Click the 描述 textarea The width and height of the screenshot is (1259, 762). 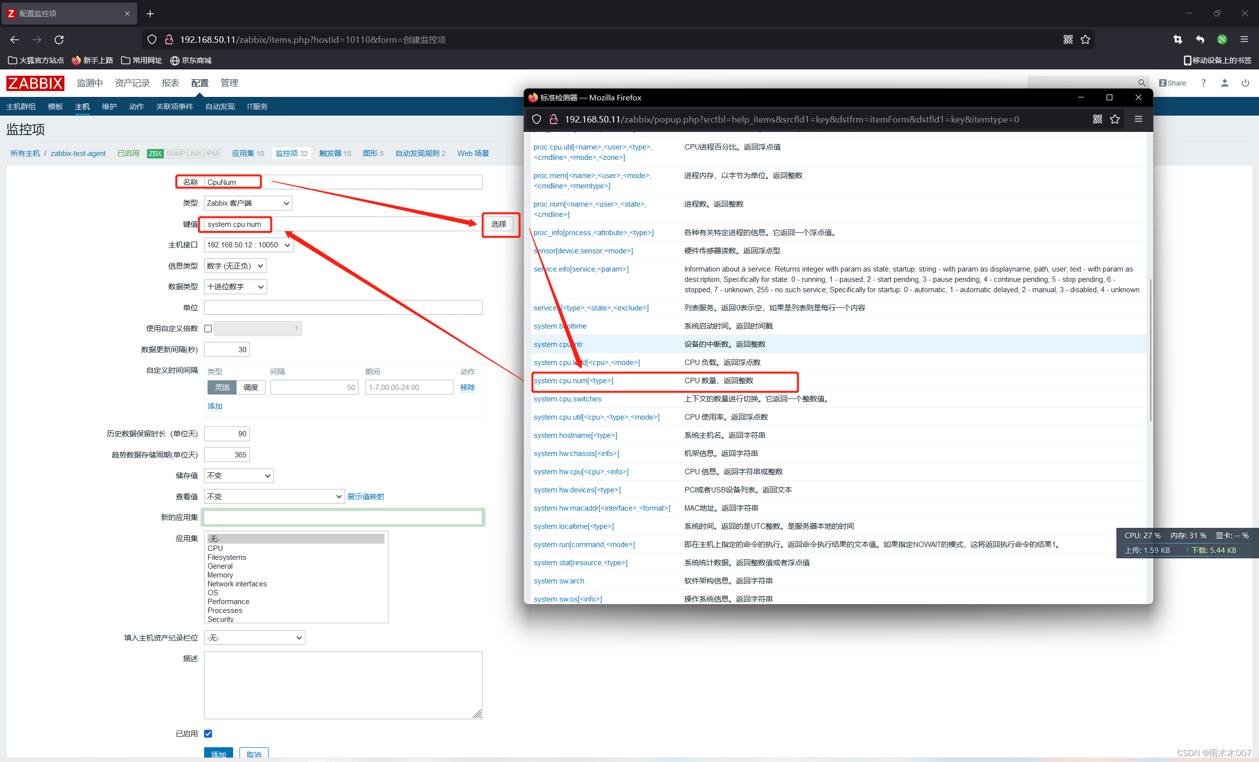pyautogui.click(x=343, y=685)
